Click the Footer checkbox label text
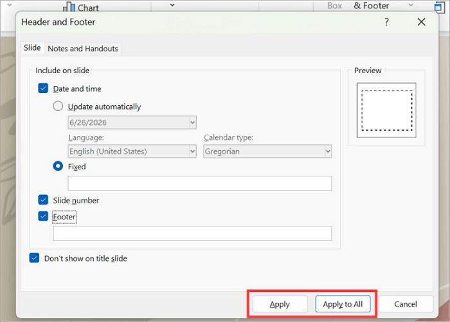This screenshot has height=322, width=450. tap(64, 217)
